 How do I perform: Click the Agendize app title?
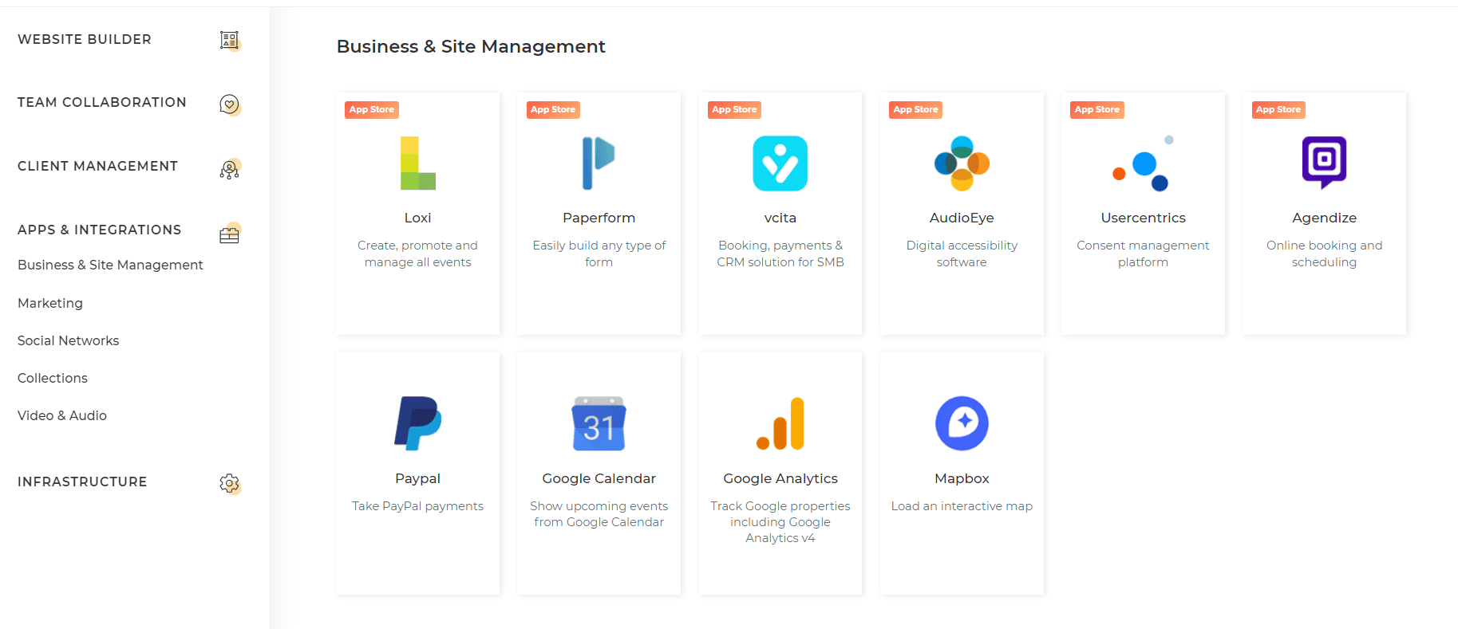[1324, 218]
